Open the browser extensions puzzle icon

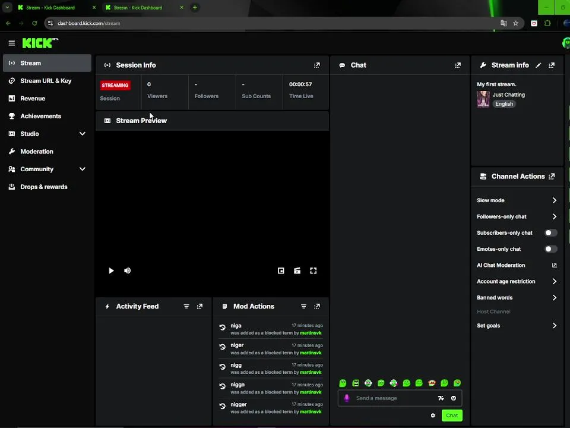tap(547, 23)
